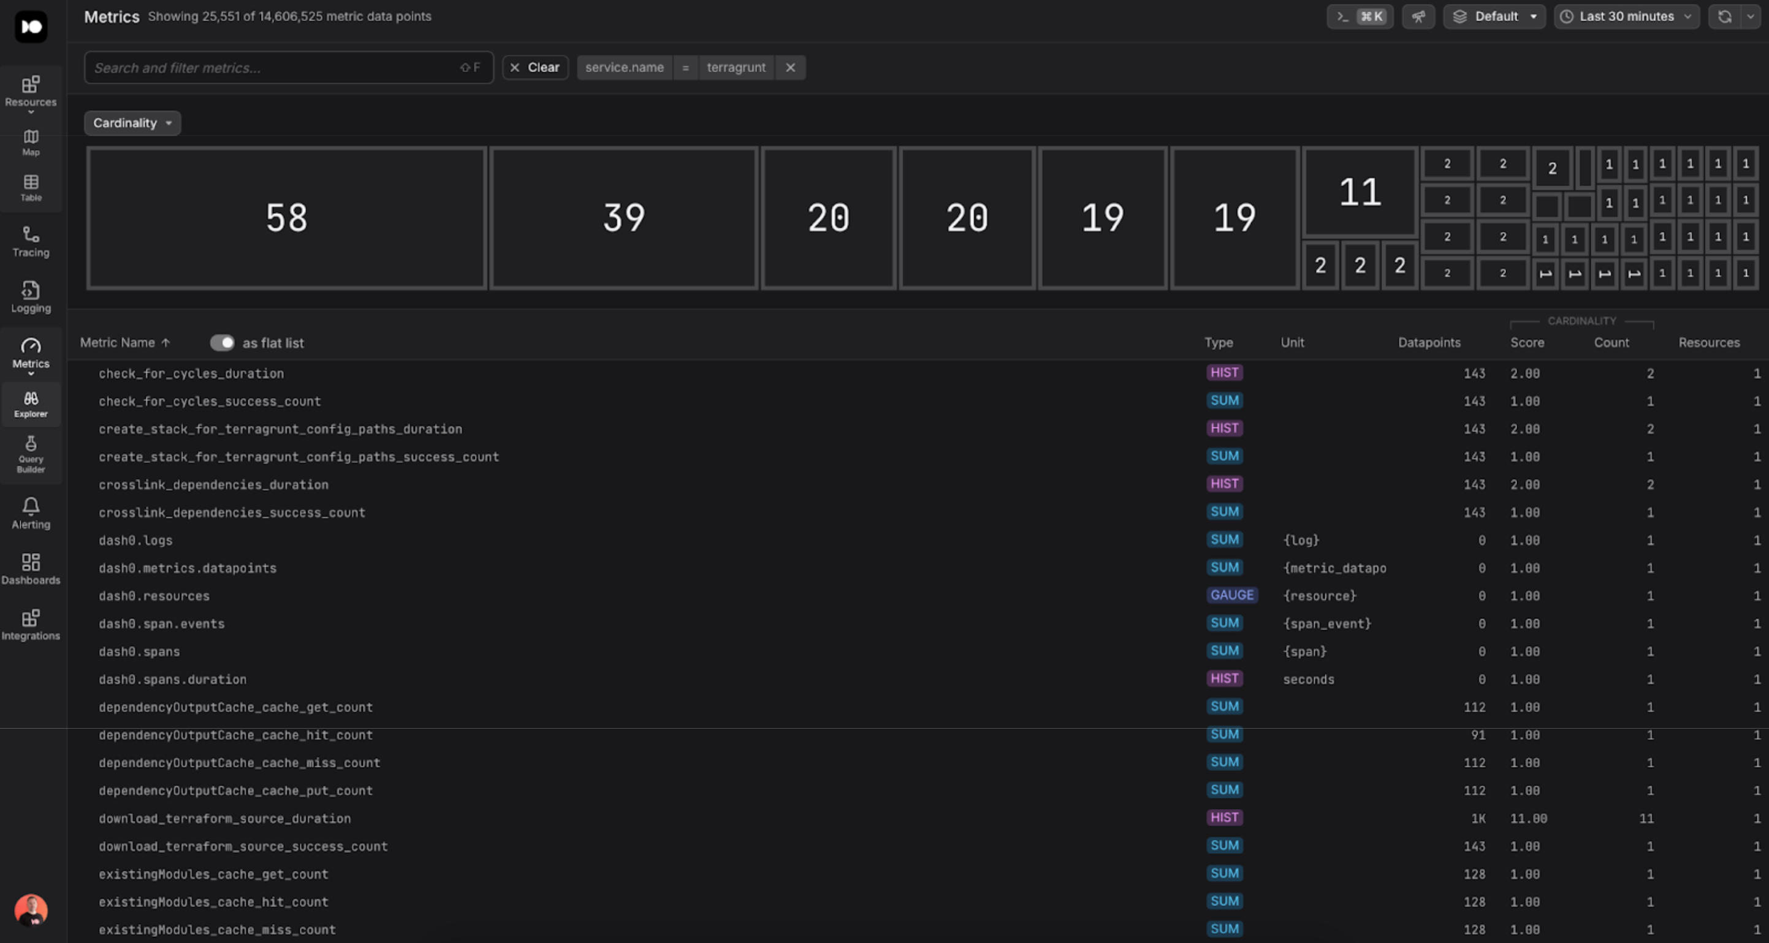Screen dimensions: 1769x943
Task: Open Dashboards from the sidebar
Action: coord(31,569)
